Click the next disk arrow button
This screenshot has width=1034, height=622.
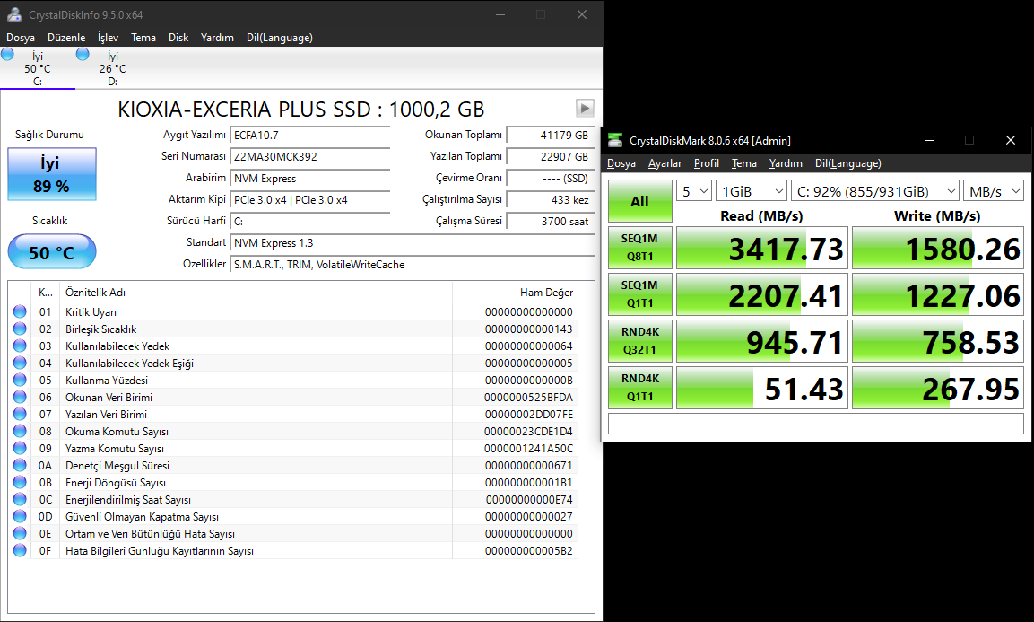pos(585,108)
